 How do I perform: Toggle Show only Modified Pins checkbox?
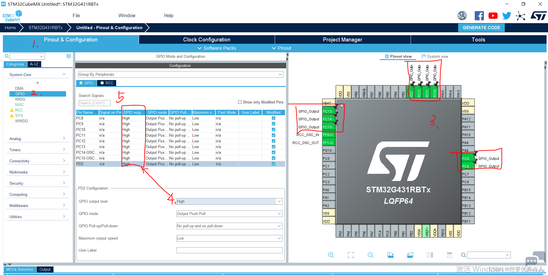pos(240,102)
